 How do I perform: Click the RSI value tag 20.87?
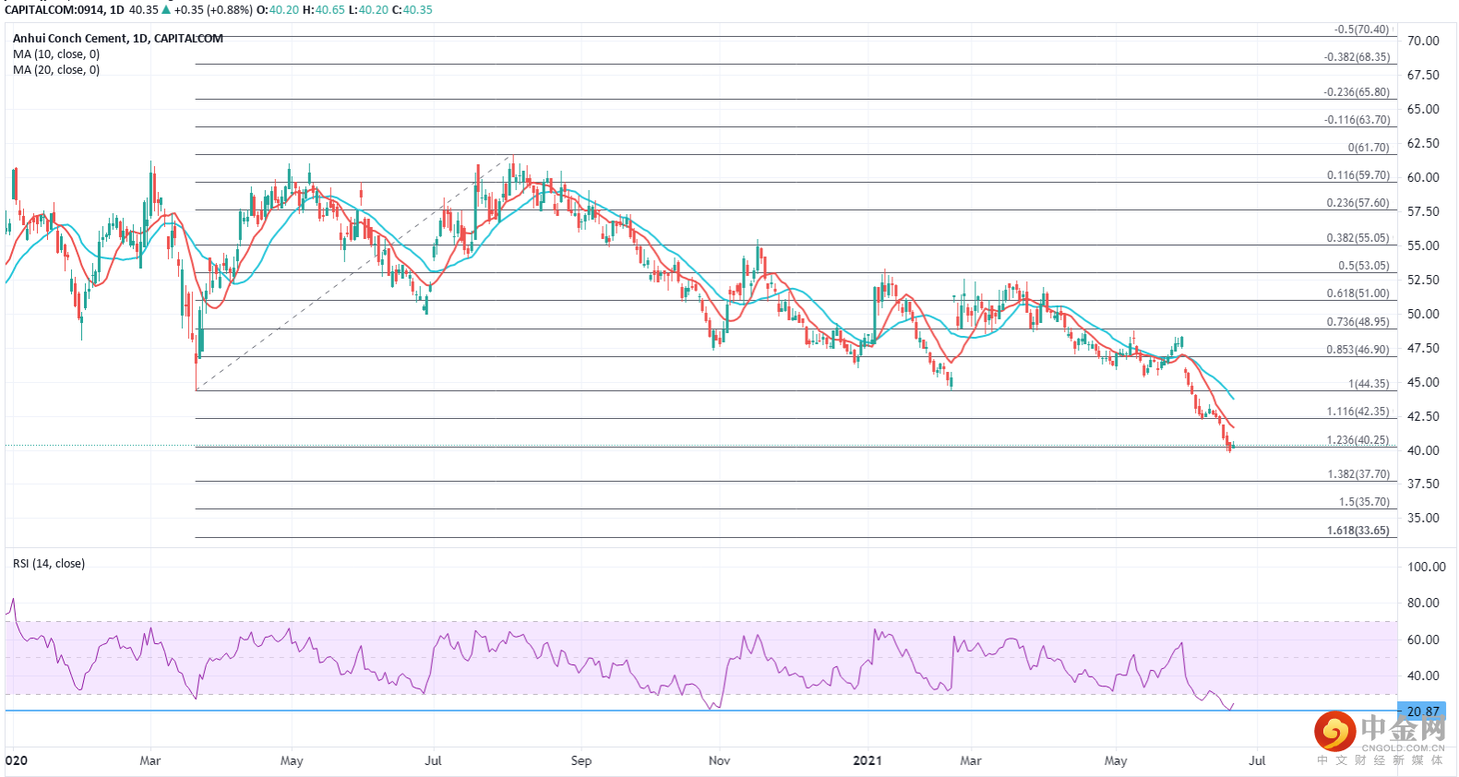click(x=1422, y=711)
